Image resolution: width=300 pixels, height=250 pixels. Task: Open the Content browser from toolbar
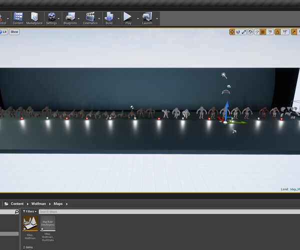coord(18,18)
